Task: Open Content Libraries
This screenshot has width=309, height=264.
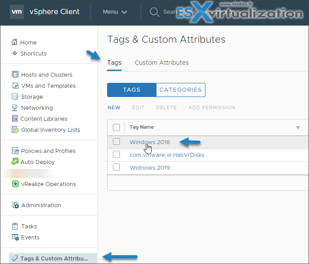Action: [x=44, y=119]
